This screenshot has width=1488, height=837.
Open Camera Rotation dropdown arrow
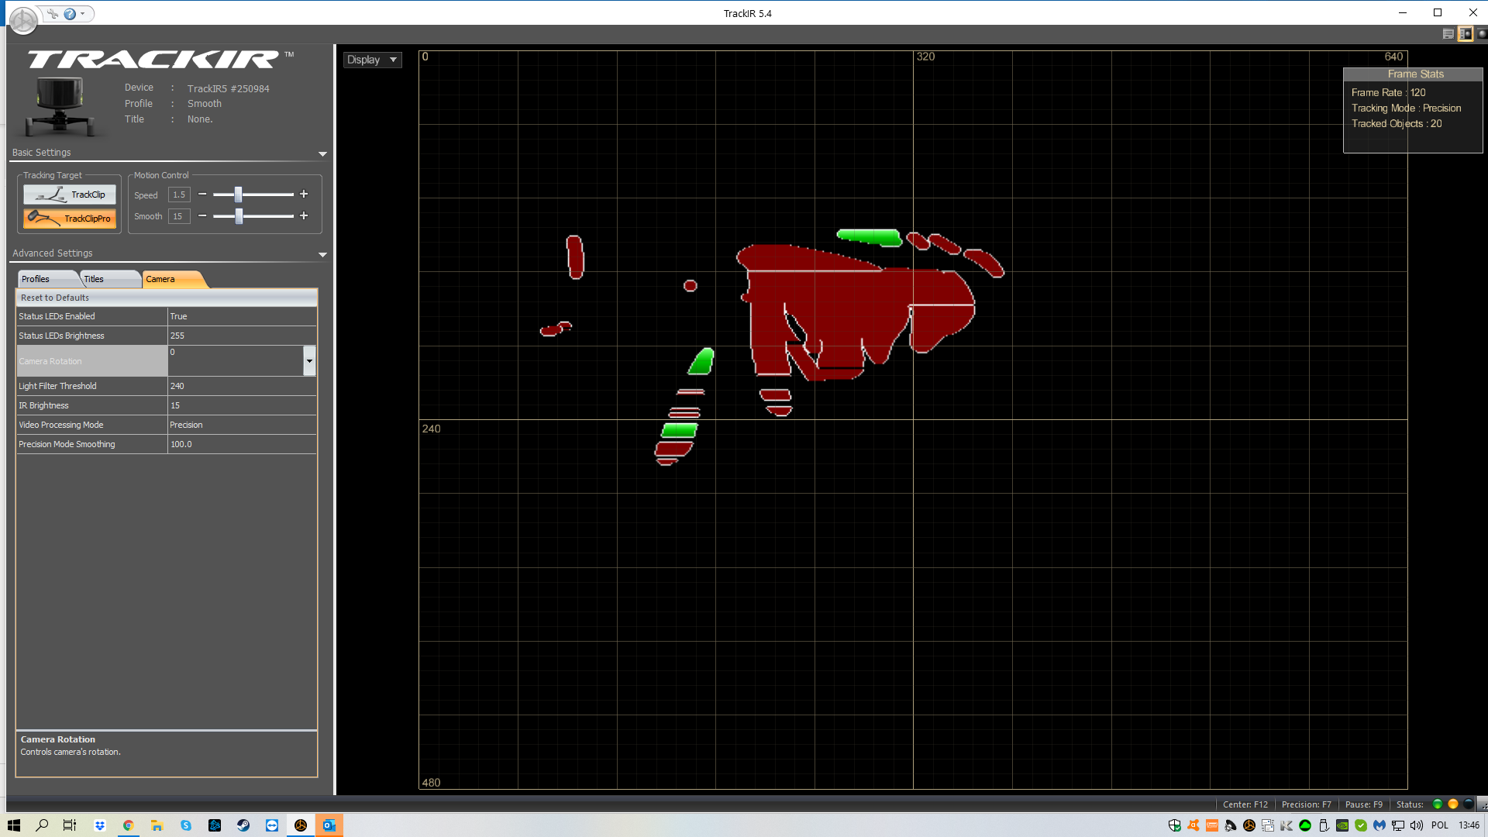[309, 361]
